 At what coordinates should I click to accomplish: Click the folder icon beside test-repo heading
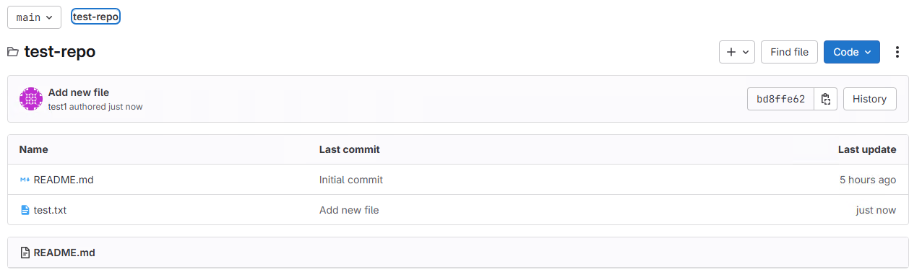click(13, 52)
